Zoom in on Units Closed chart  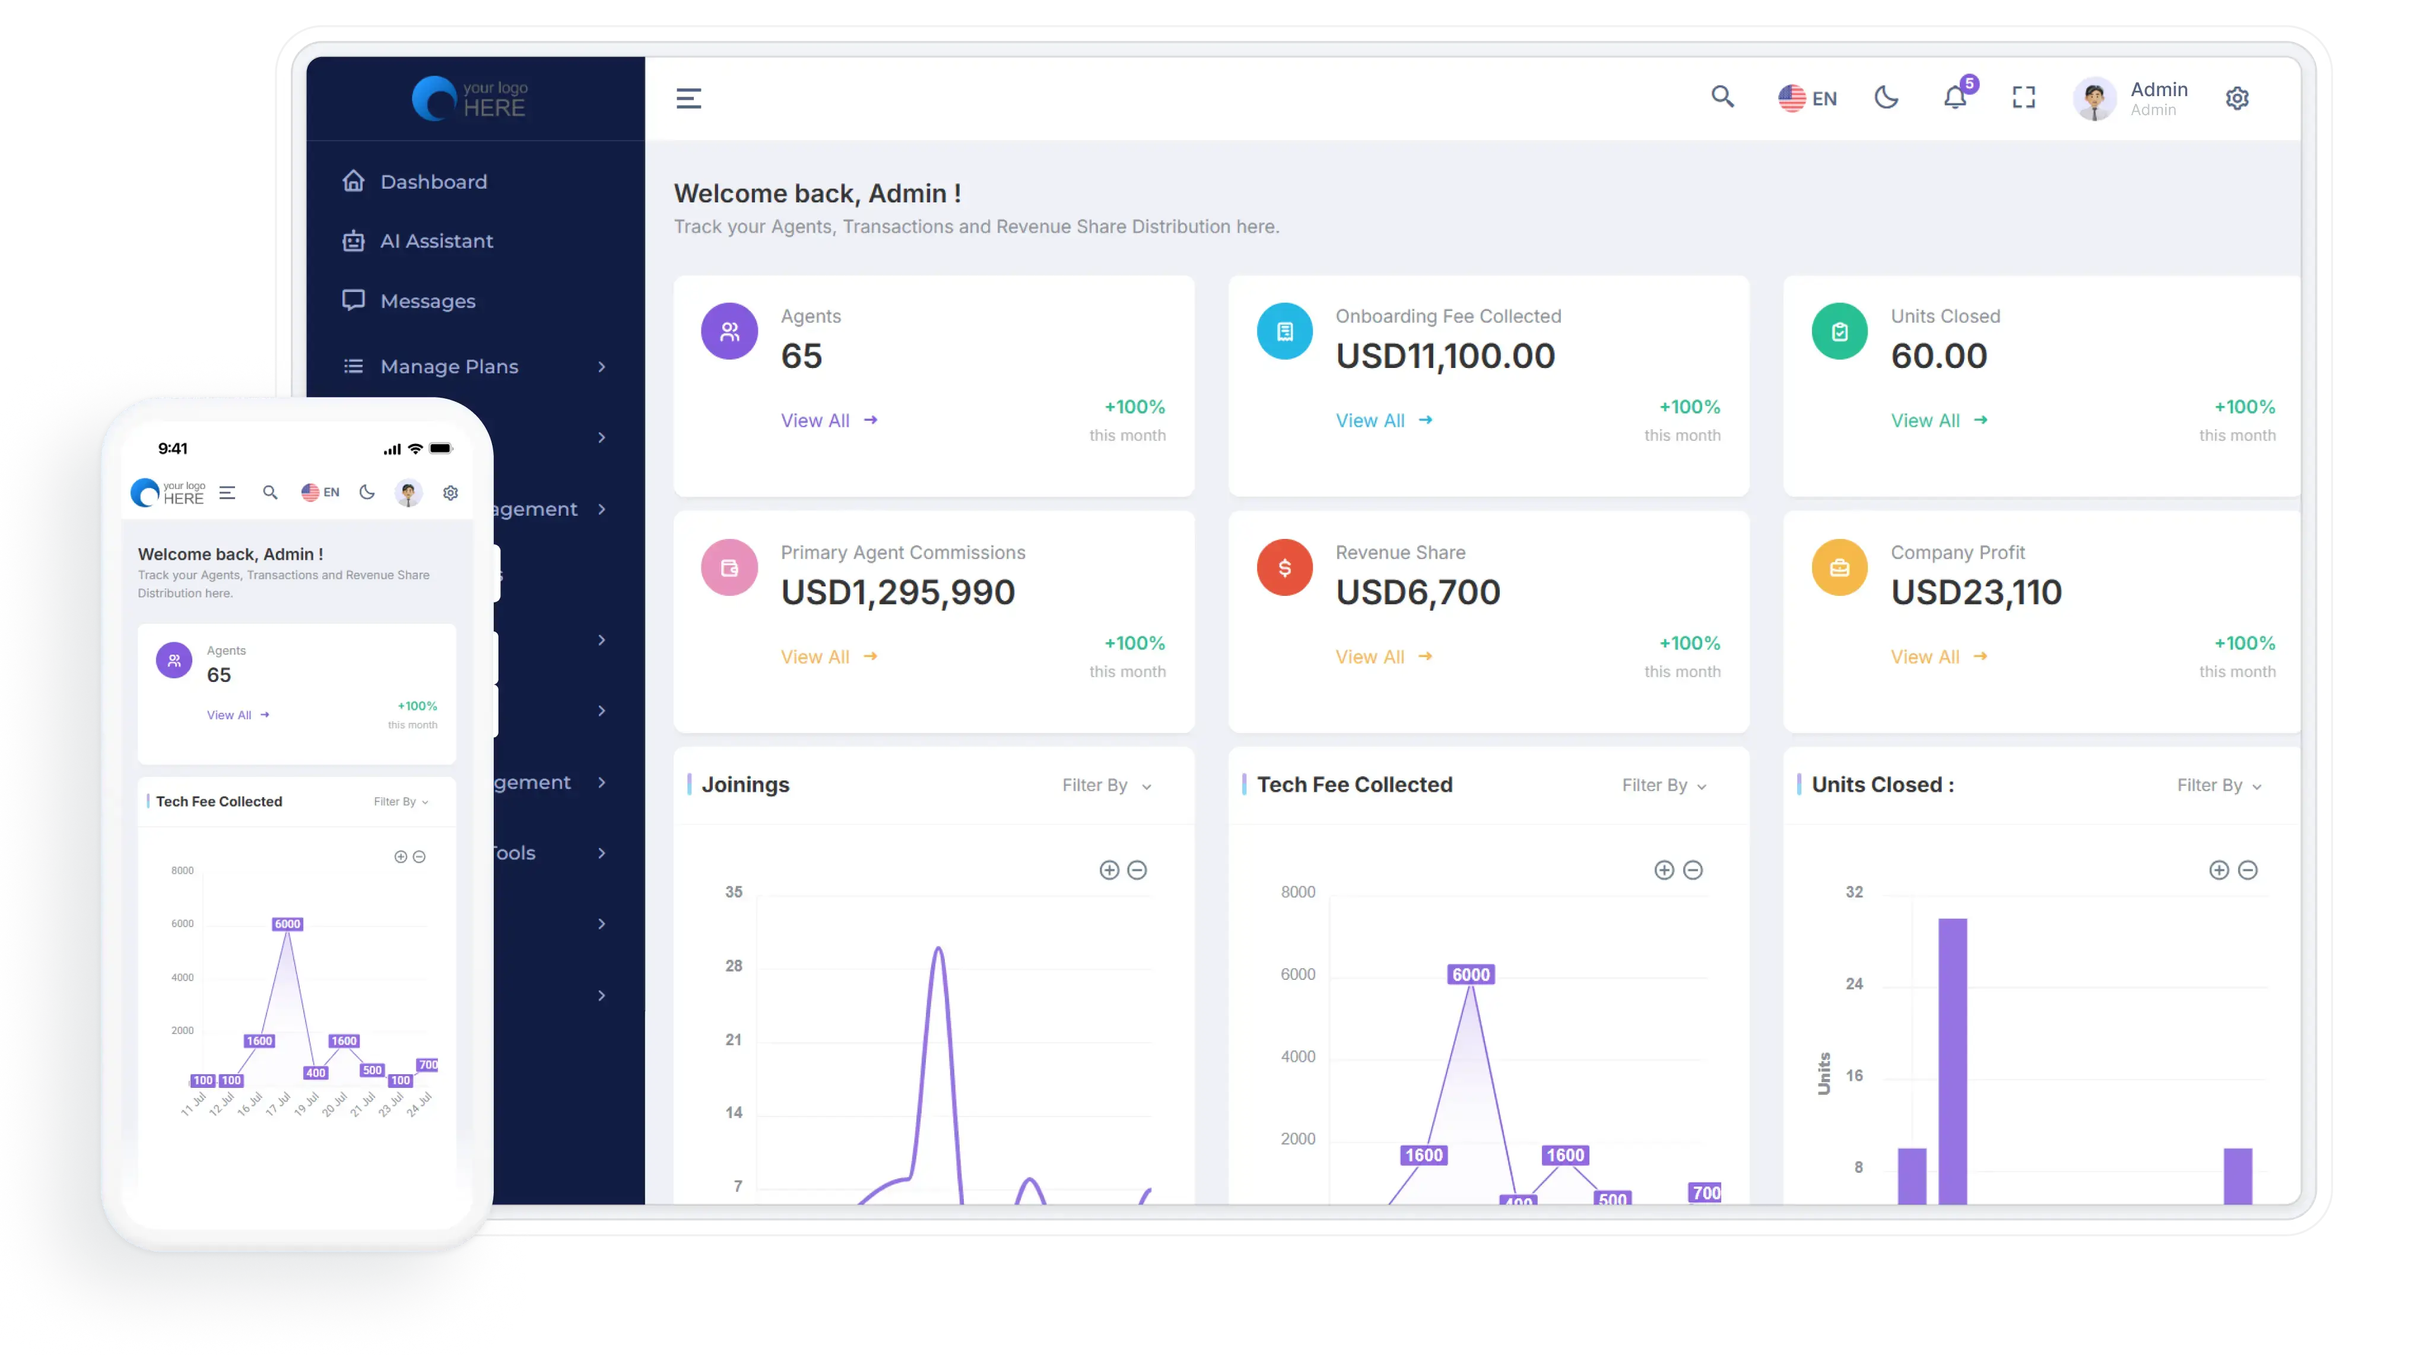point(2219,870)
